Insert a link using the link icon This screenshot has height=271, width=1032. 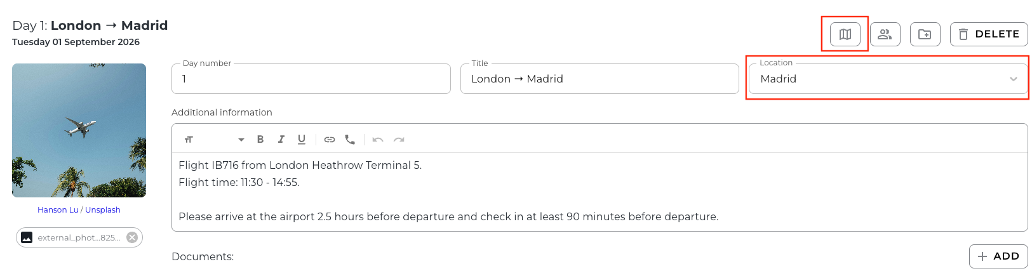click(330, 140)
